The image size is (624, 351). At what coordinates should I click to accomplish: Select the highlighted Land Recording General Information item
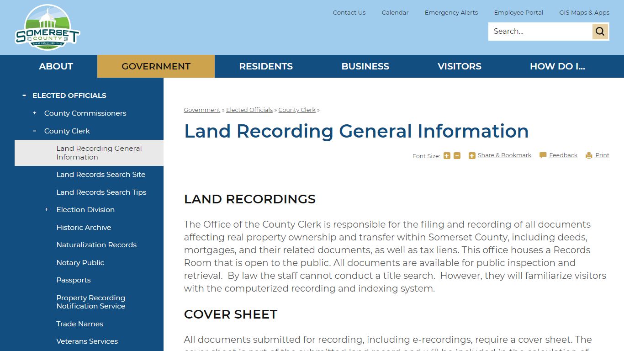[x=99, y=153]
